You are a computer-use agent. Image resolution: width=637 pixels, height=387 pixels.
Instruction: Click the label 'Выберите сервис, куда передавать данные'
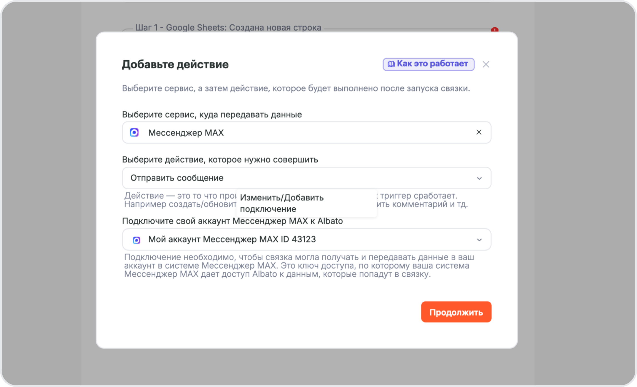(x=212, y=115)
